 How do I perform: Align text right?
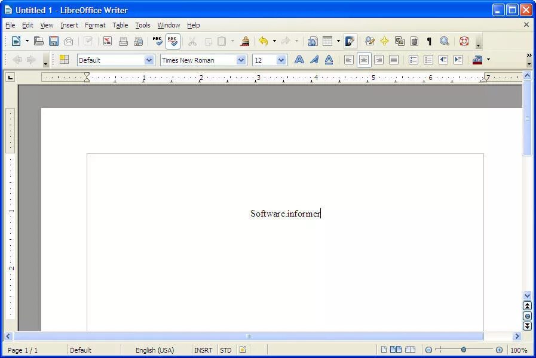tap(379, 60)
